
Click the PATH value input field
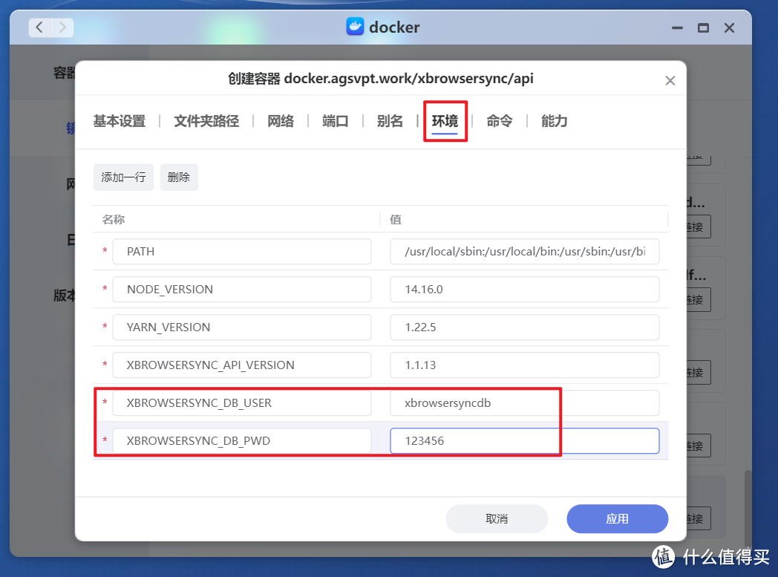pyautogui.click(x=524, y=252)
